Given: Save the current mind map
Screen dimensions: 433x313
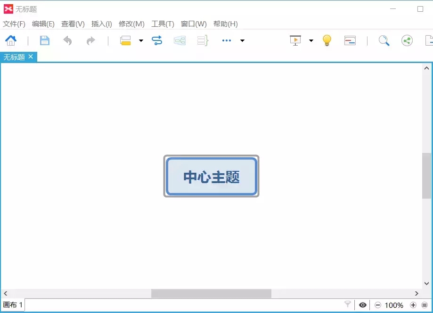Looking at the screenshot, I should 44,40.
